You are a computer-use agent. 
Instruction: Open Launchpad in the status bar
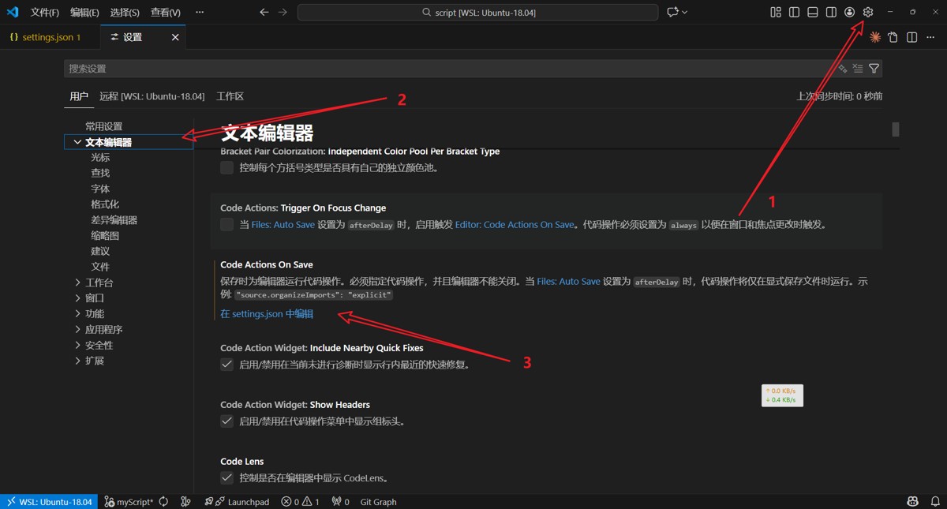pos(237,502)
